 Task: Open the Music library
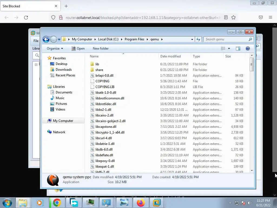click(60, 98)
